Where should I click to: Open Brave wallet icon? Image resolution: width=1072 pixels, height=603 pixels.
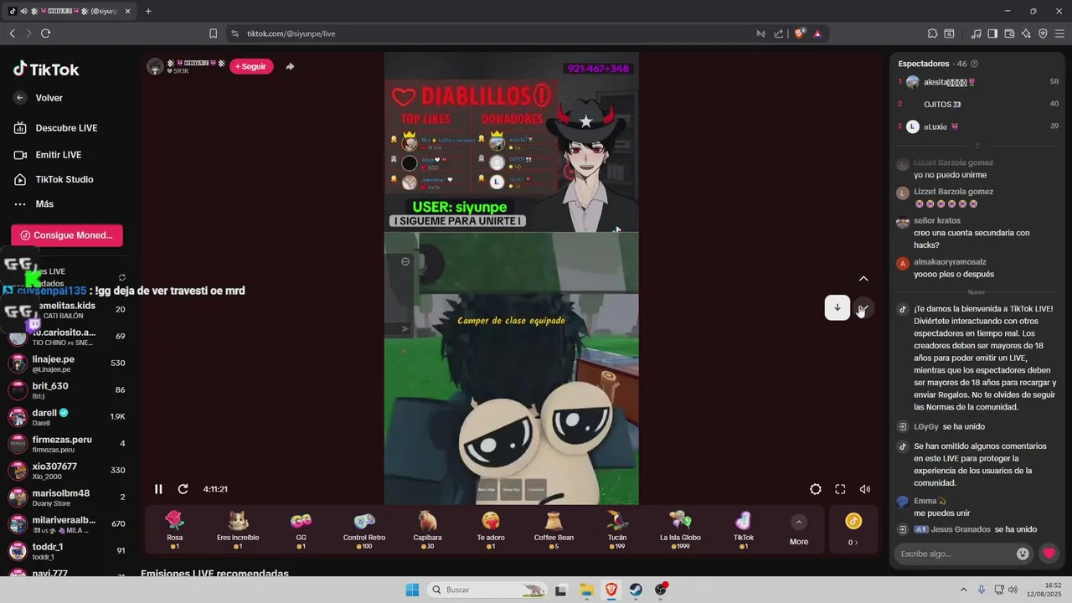[x=1009, y=33]
